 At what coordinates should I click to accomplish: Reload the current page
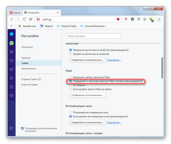[x=24, y=19]
